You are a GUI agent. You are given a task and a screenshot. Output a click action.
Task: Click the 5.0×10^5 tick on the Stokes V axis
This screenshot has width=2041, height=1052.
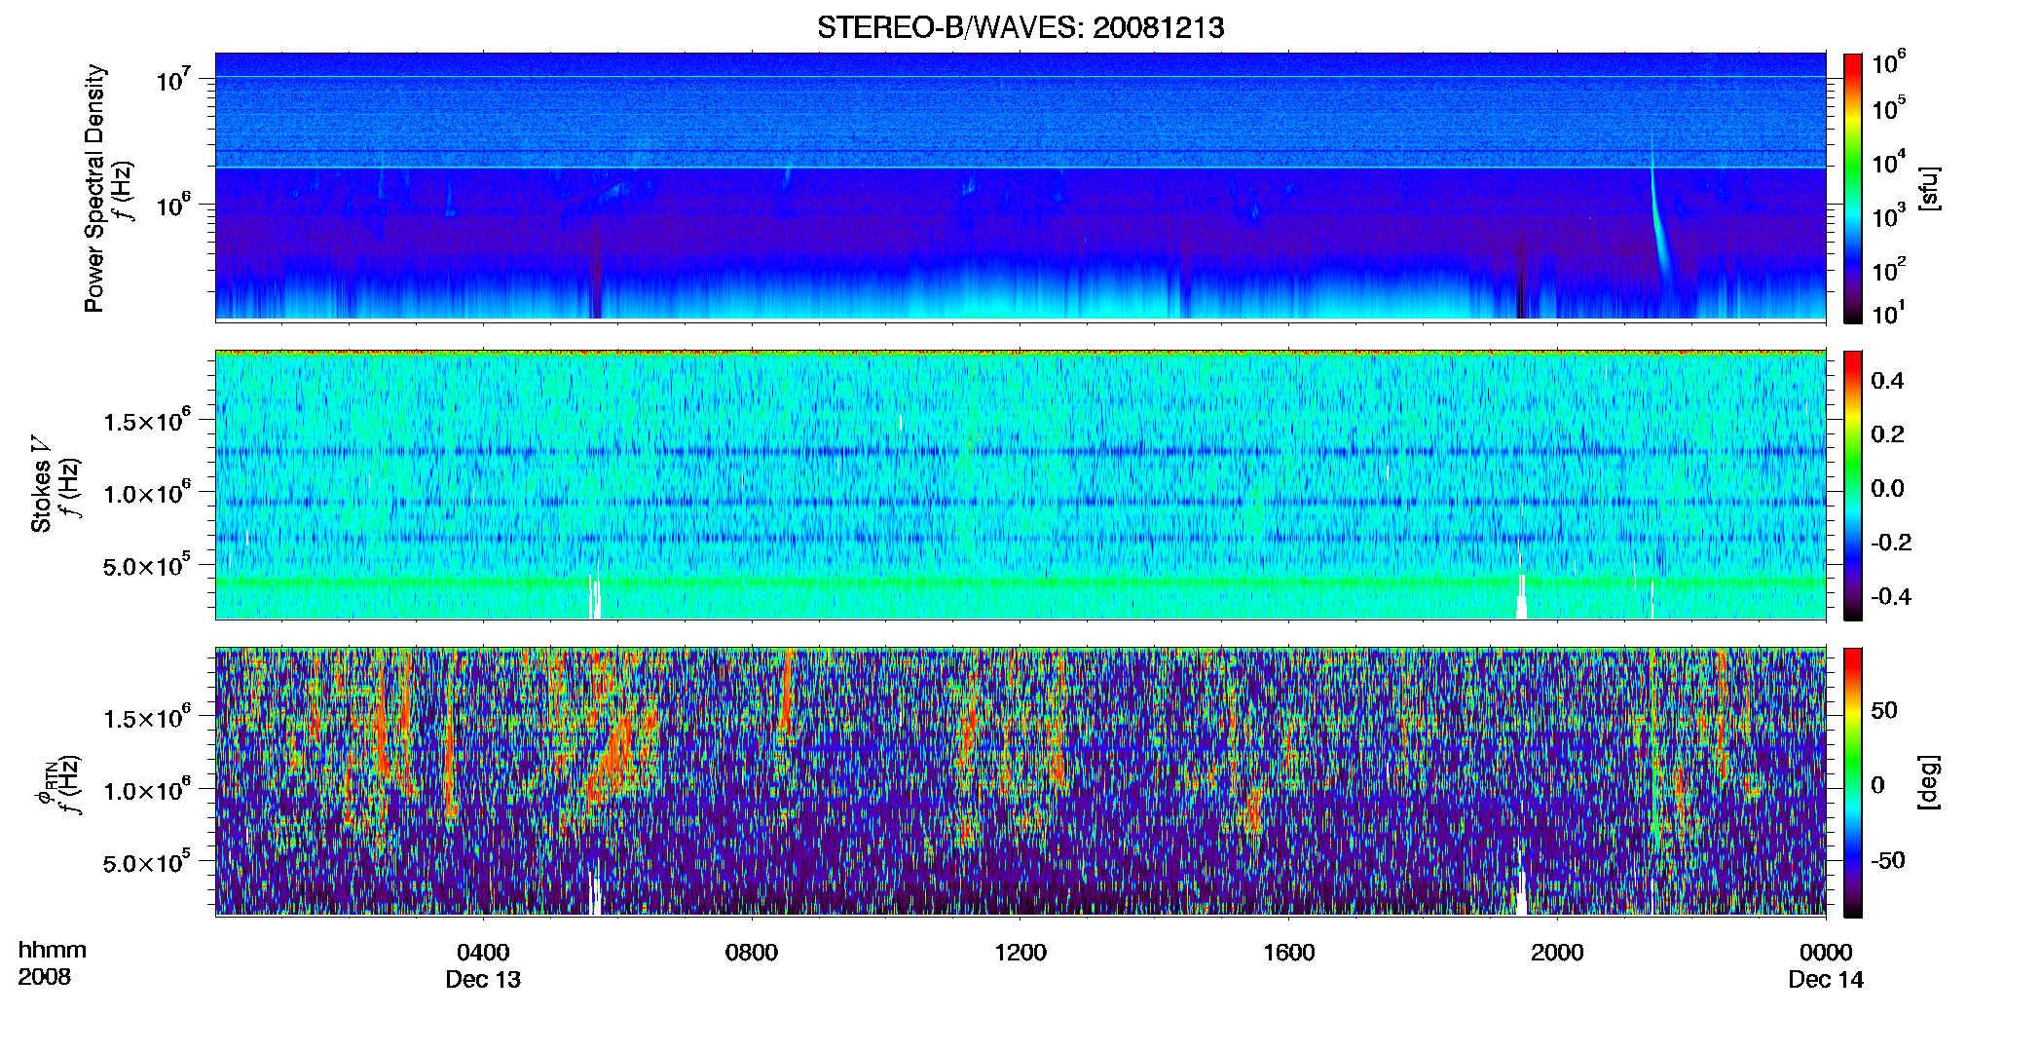[147, 565]
